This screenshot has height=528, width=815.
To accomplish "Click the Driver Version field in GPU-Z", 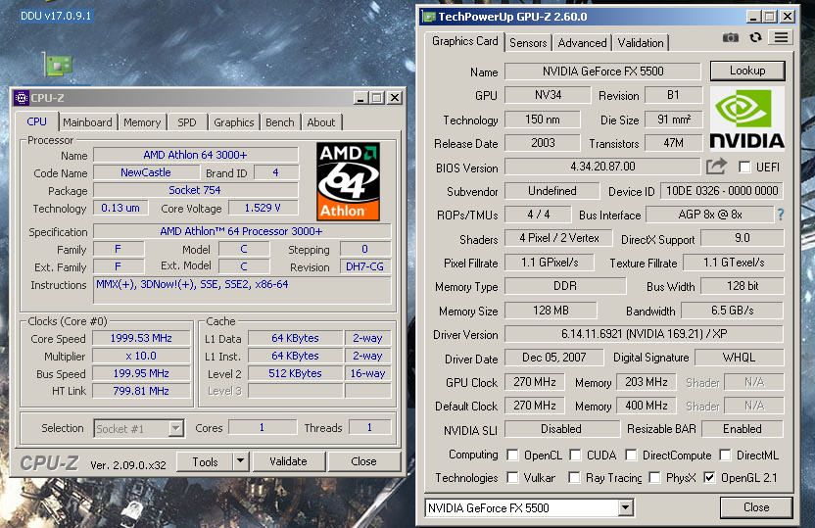I will tap(644, 334).
